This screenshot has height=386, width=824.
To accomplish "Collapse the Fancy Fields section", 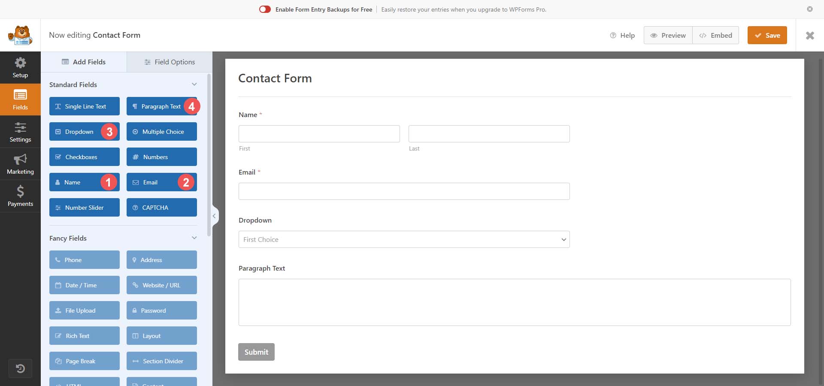I will pyautogui.click(x=194, y=238).
